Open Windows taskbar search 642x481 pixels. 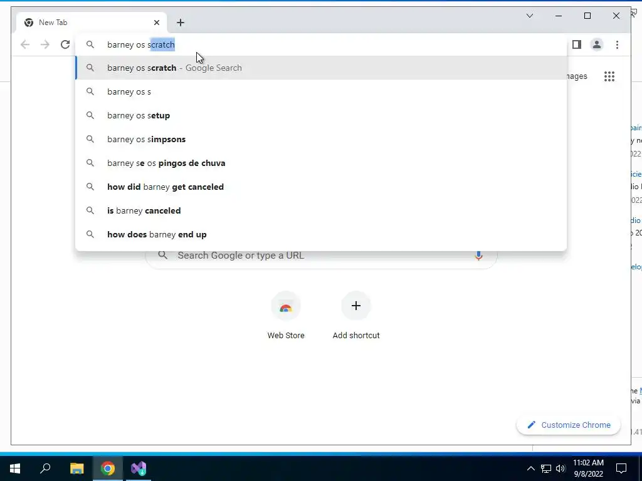click(45, 468)
